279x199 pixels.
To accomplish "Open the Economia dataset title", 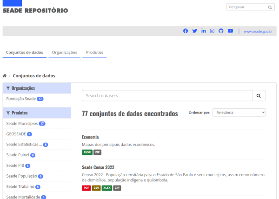I will (x=90, y=137).
